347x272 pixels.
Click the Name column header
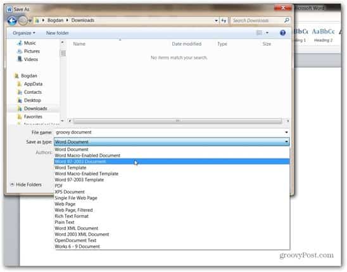tap(79, 44)
